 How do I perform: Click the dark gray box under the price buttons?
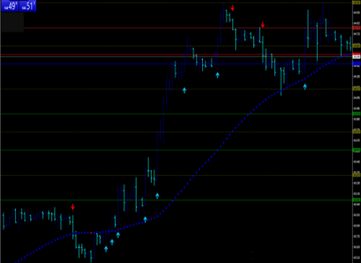(x=12, y=22)
